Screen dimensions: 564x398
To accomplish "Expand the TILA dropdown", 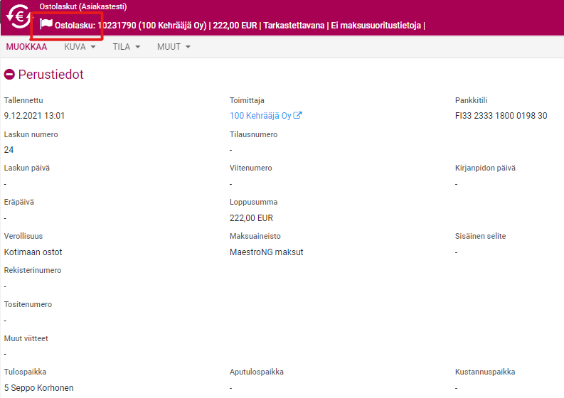I will 127,47.
